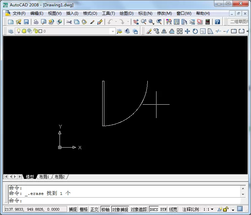
Task: Click the Undo arrow
Action: pyautogui.click(x=110, y=22)
